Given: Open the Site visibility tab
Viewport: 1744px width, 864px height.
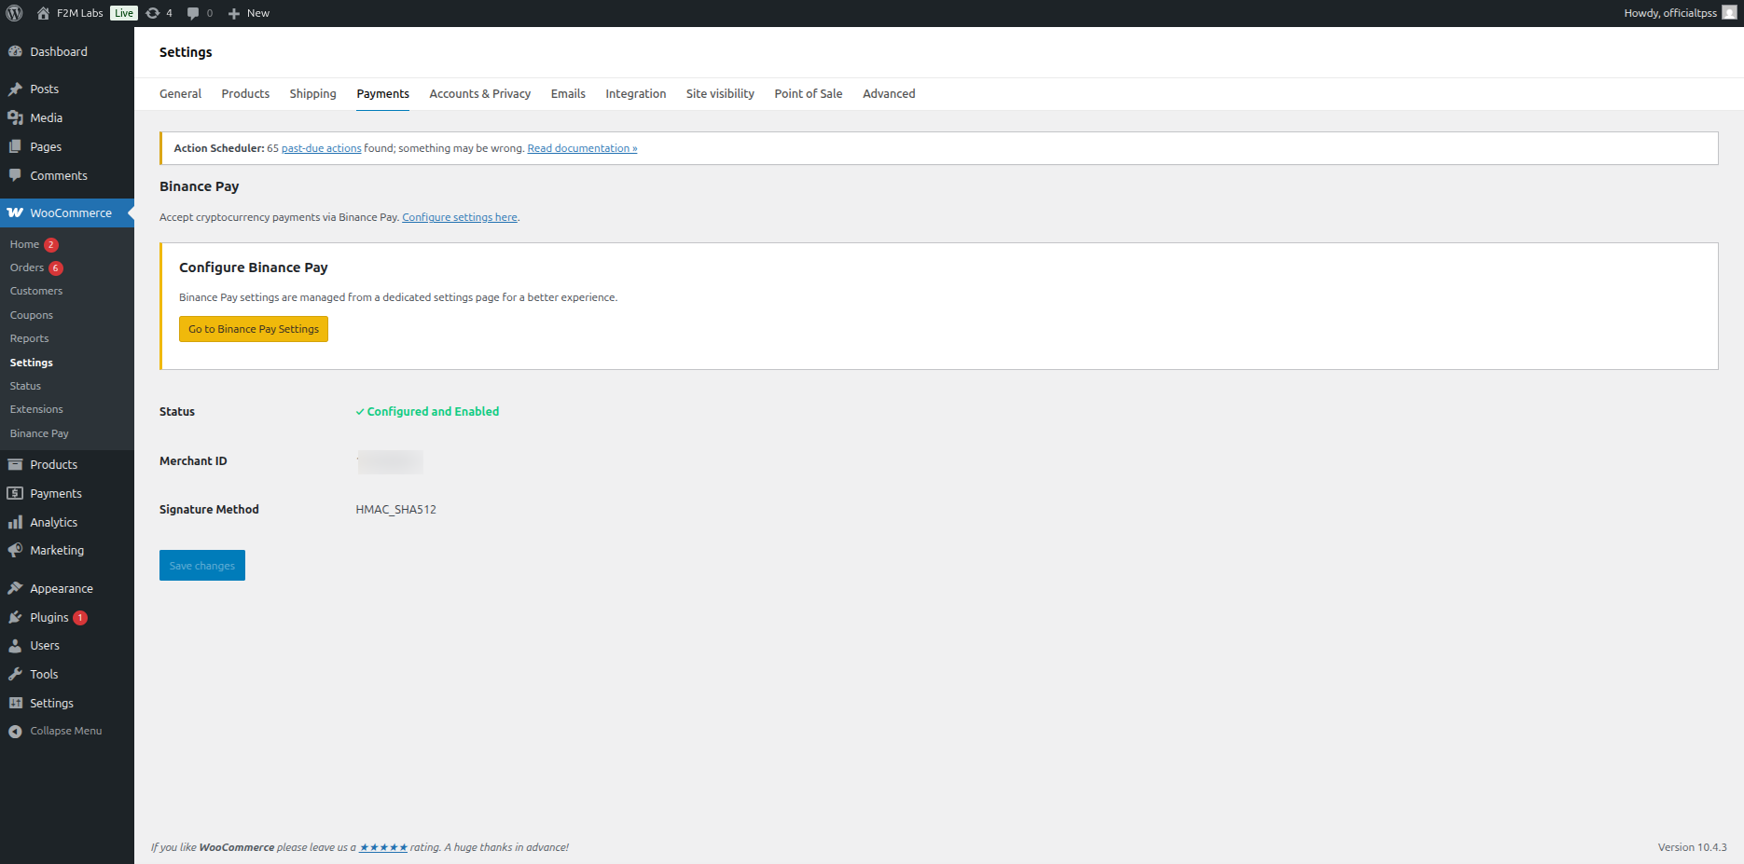Looking at the screenshot, I should [x=720, y=94].
